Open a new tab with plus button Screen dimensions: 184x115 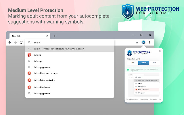pos(55,36)
